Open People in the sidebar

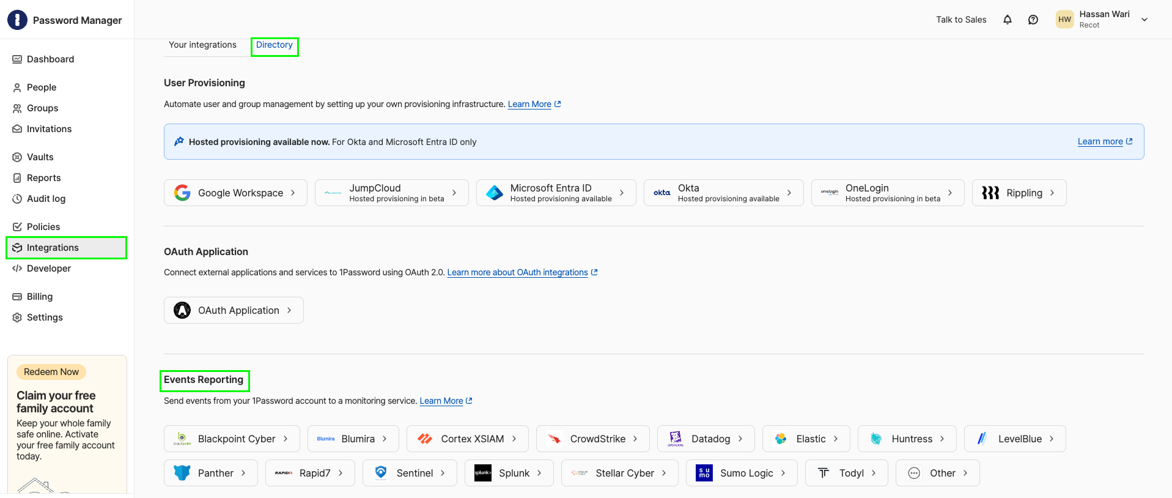67,87
